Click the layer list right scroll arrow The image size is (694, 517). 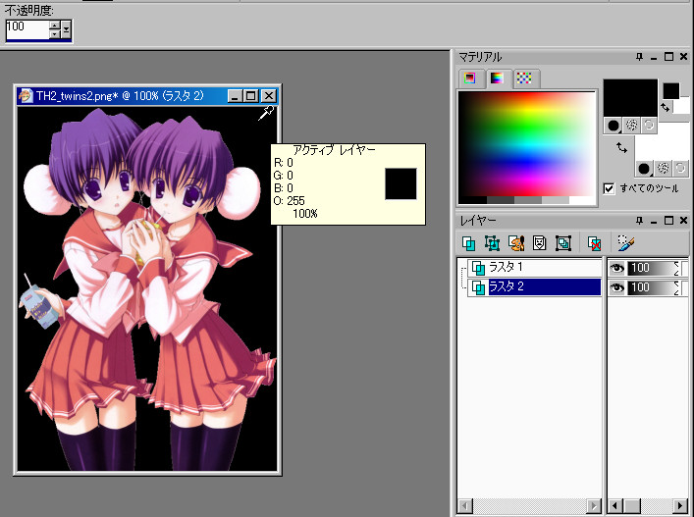point(594,505)
